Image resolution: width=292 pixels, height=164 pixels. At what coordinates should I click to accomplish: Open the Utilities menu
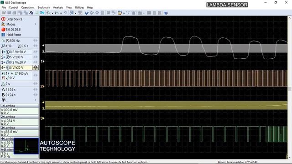tap(79, 7)
